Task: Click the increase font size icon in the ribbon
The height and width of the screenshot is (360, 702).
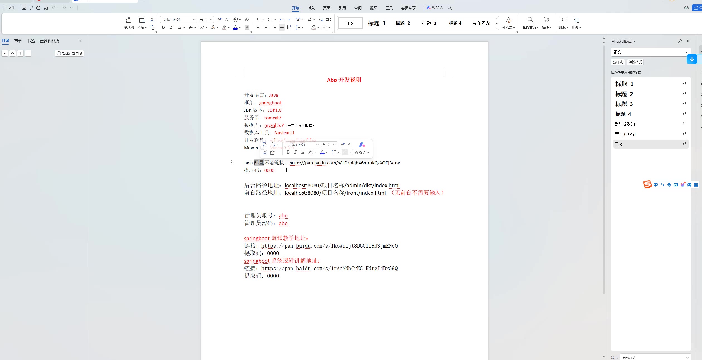Action: [x=219, y=20]
